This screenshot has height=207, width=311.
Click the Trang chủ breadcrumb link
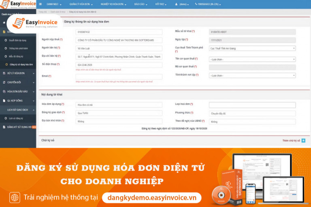pos(43,12)
